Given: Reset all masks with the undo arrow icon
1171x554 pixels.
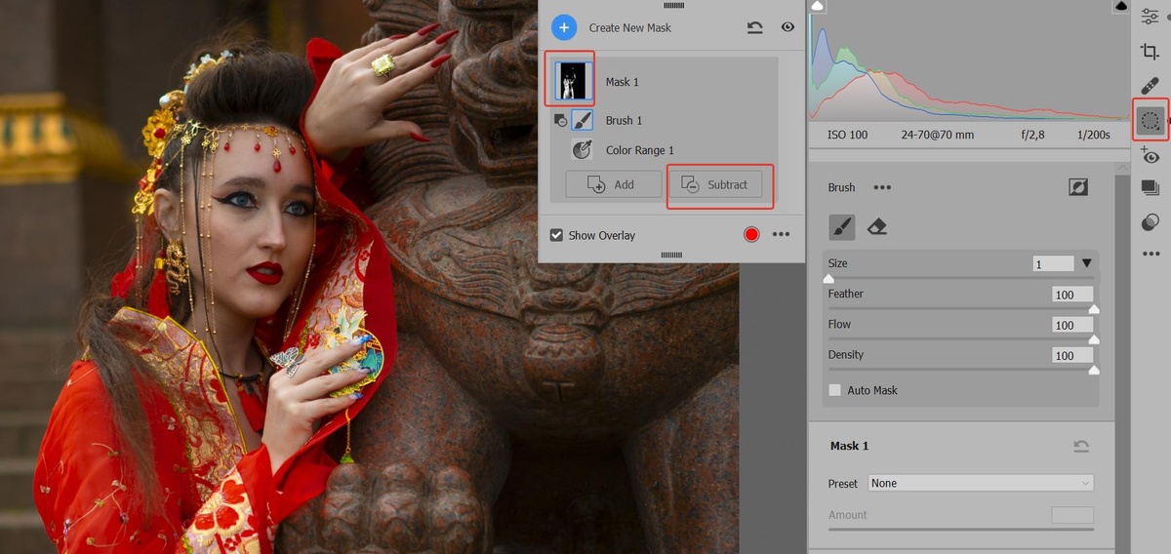Looking at the screenshot, I should [x=755, y=28].
